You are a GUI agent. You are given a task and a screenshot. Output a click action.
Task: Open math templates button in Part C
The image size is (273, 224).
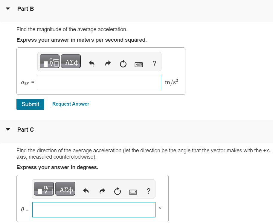[x=44, y=189]
